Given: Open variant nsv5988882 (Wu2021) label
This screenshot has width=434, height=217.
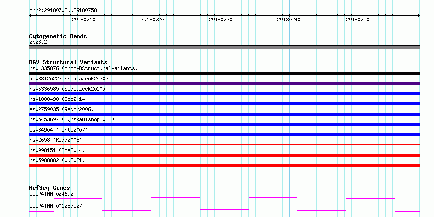Looking at the screenshot, I should click(x=57, y=160).
